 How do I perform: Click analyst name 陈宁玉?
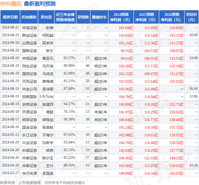point(48,158)
